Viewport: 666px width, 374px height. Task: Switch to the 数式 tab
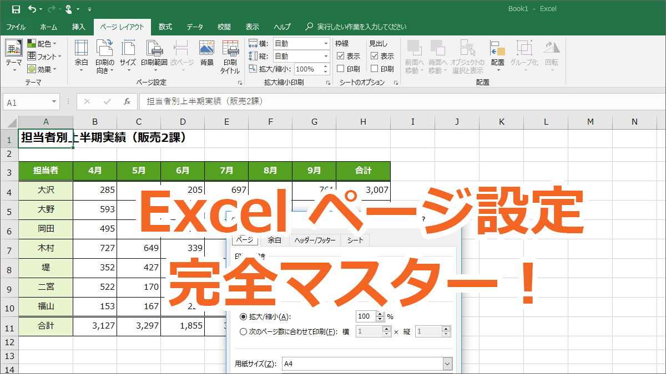click(165, 27)
